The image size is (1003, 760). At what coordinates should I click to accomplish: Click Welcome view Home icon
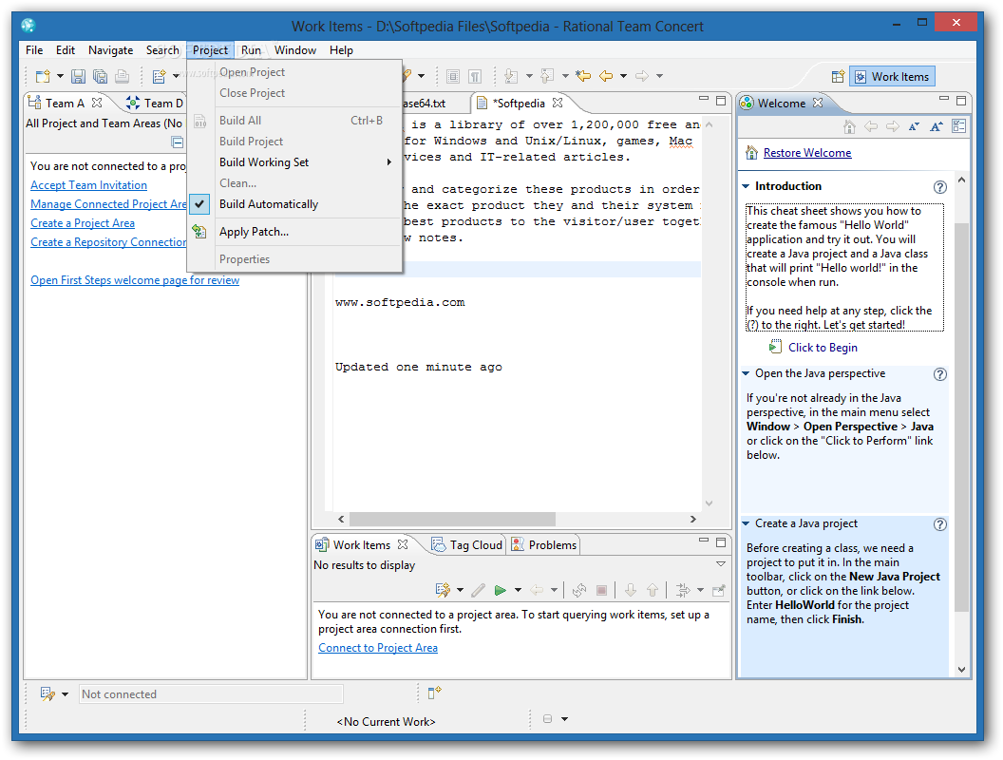[x=849, y=126]
